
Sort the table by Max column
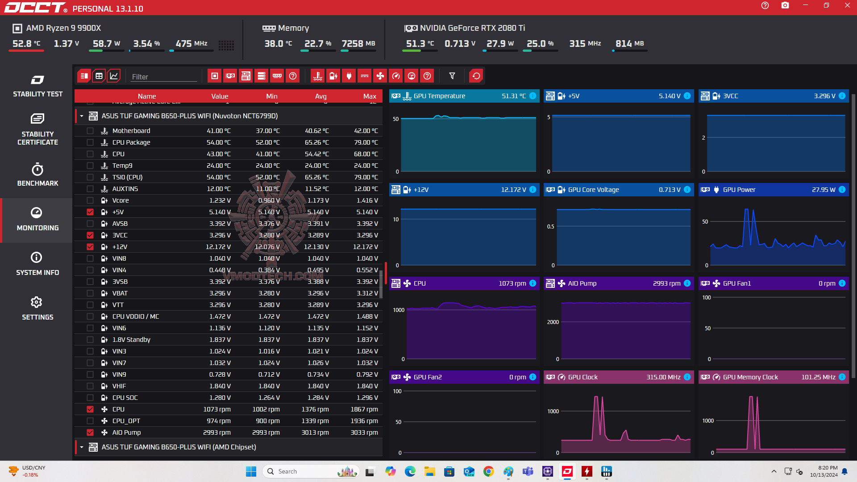(369, 96)
